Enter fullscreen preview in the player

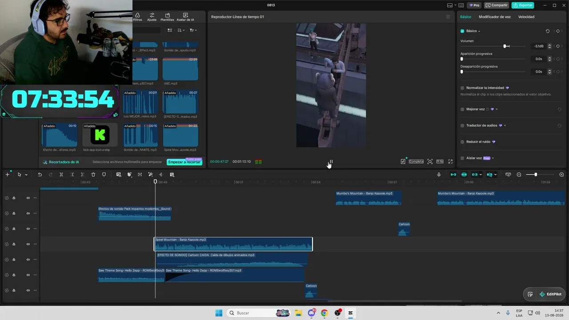click(450, 162)
